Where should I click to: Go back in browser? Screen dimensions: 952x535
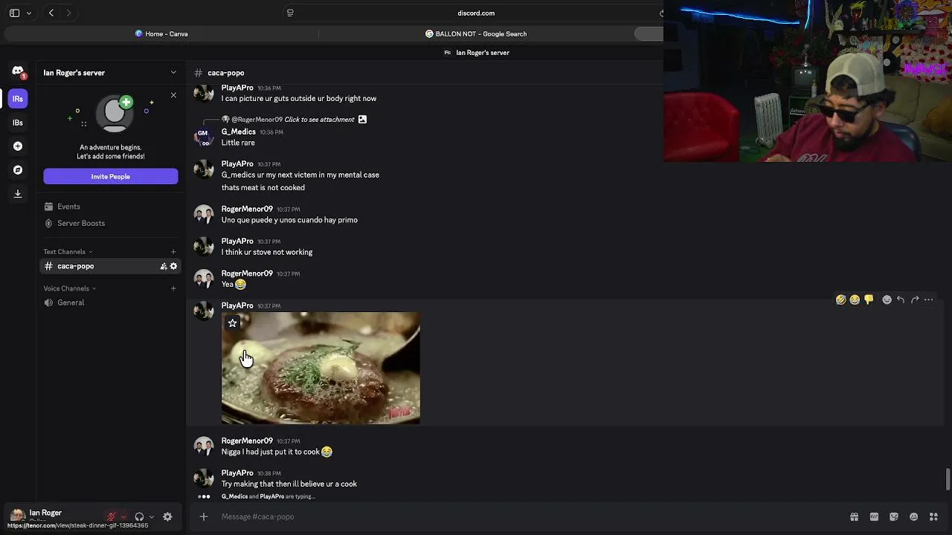pos(51,13)
